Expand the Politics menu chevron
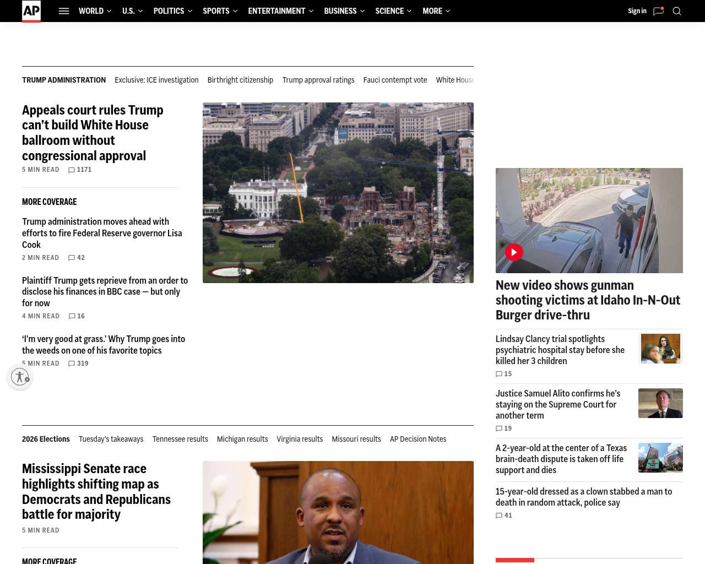This screenshot has width=705, height=564. 190,11
